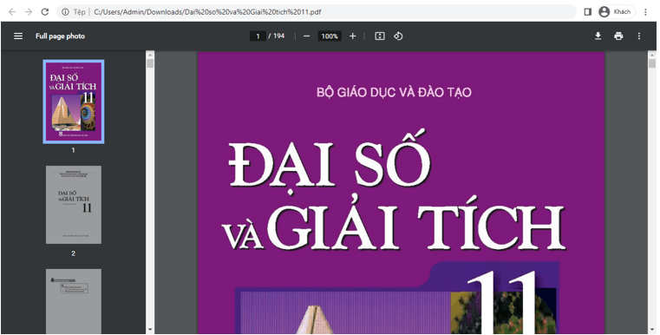Click the thumbnail panel scrollbar thumb
The width and height of the screenshot is (660, 335).
click(x=150, y=63)
